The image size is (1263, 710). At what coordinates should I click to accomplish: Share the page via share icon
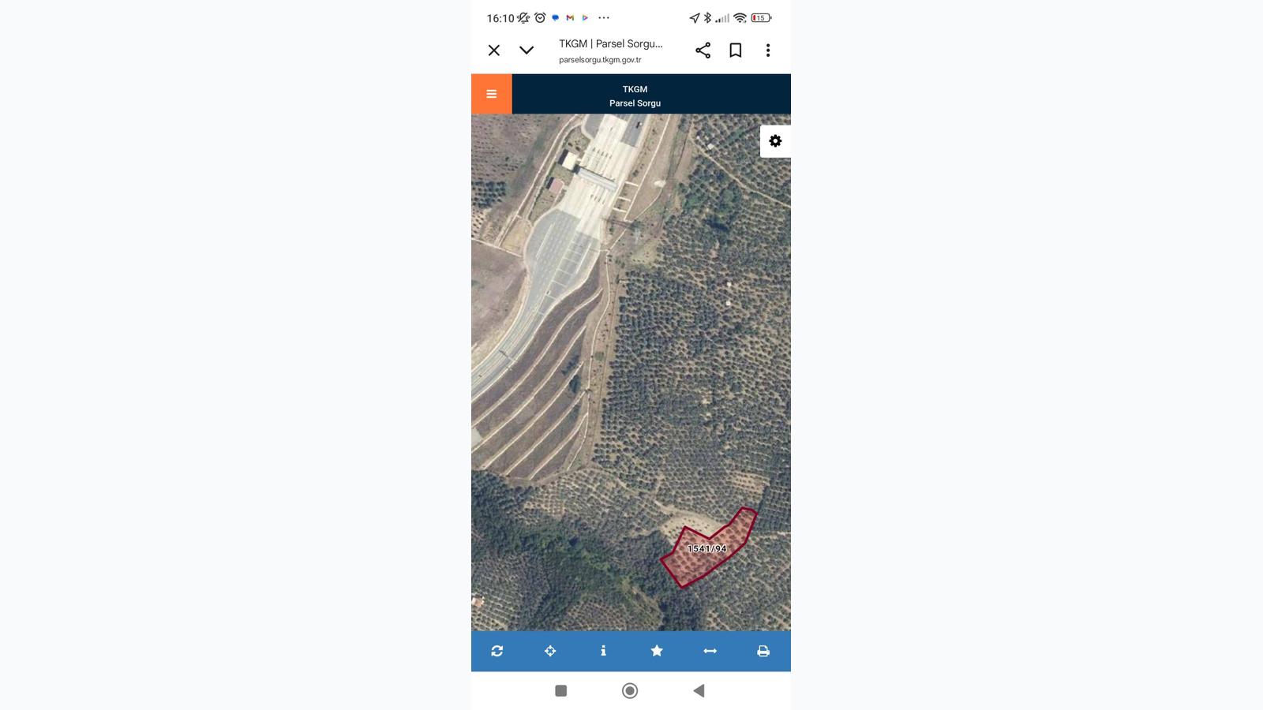703,50
